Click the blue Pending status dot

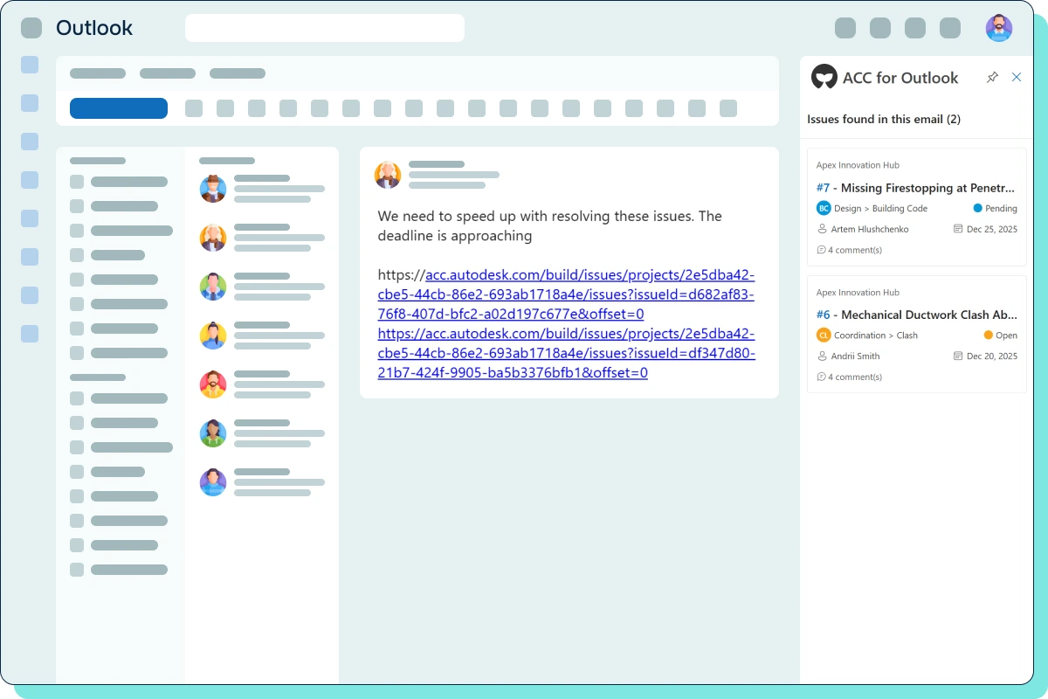coord(977,208)
